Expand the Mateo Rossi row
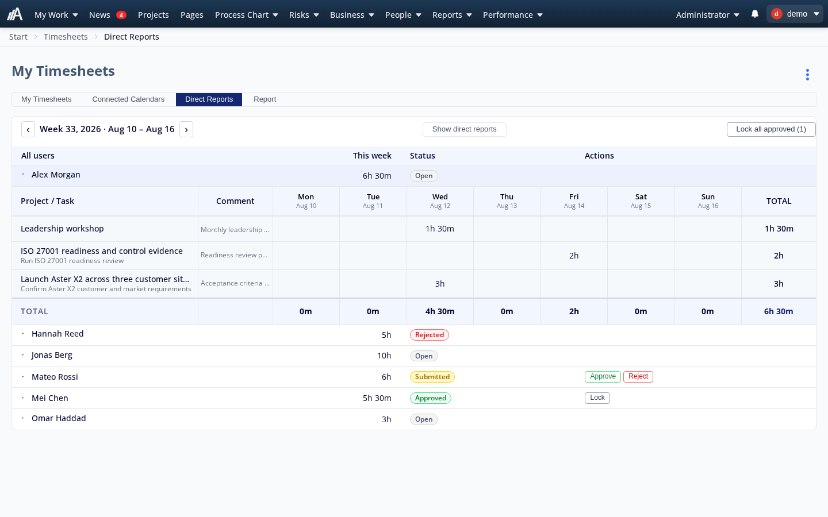Image resolution: width=828 pixels, height=517 pixels. 23,377
